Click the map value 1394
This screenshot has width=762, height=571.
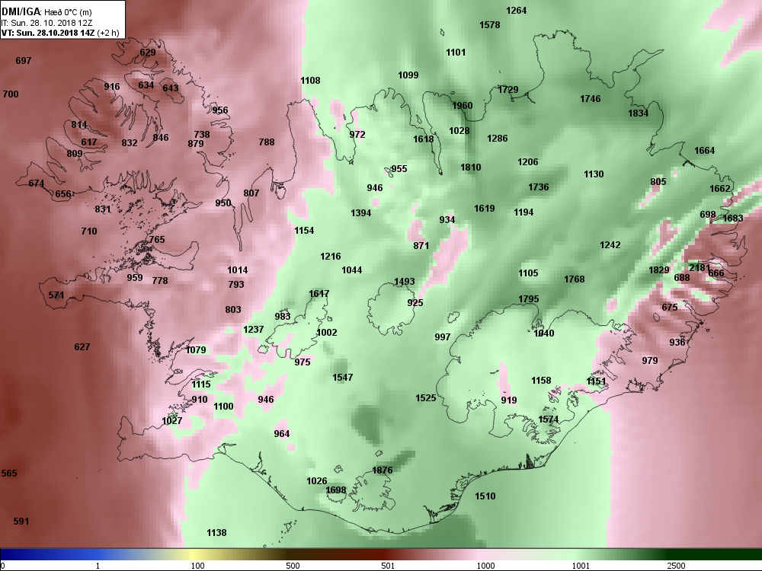[x=360, y=213]
